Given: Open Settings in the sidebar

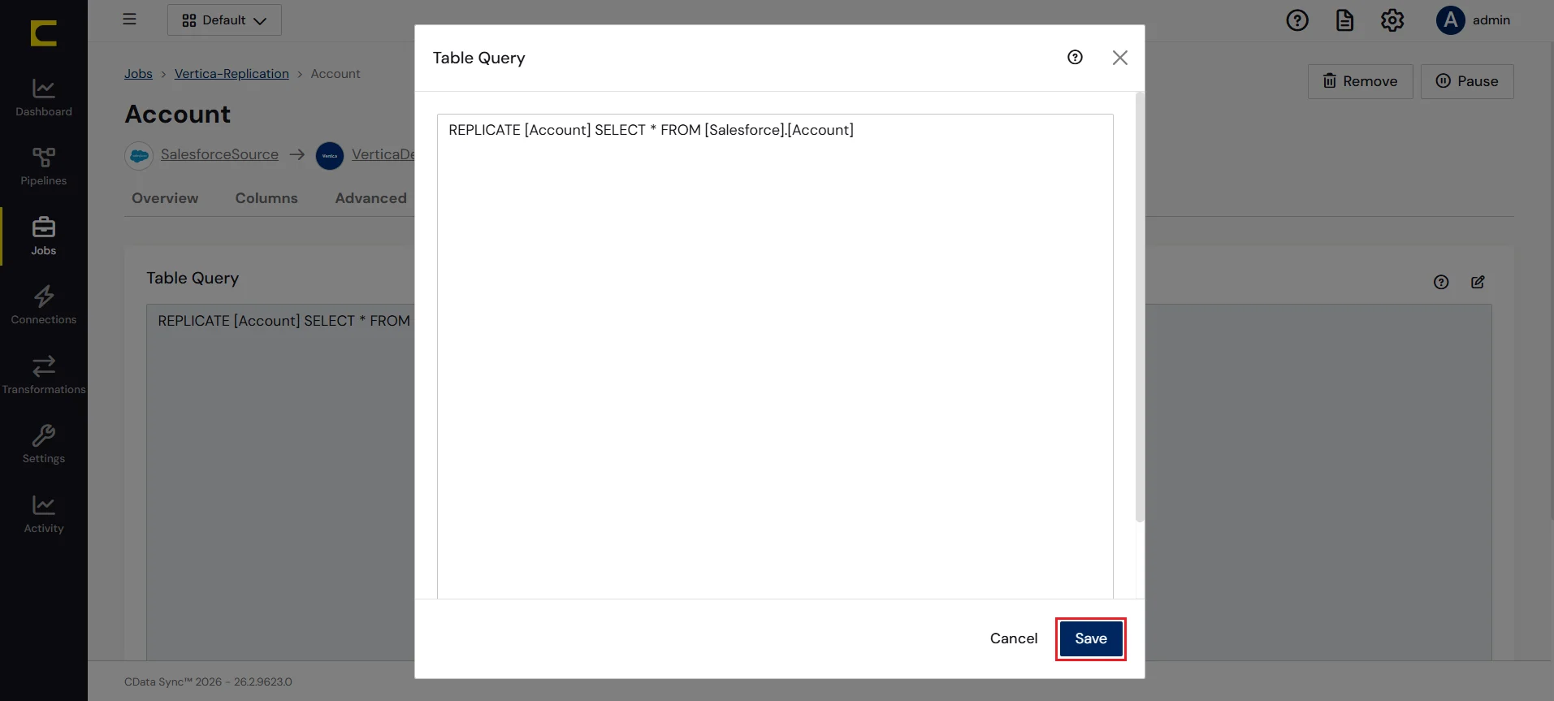Looking at the screenshot, I should tap(44, 444).
